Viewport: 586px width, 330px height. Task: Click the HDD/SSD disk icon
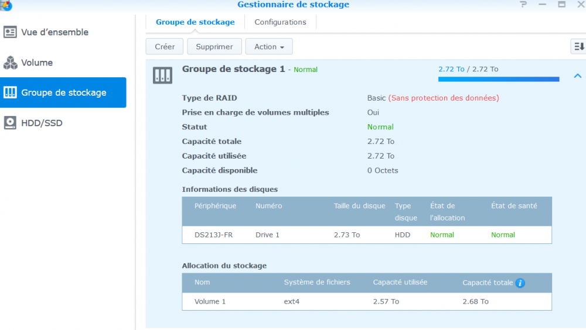(10, 123)
